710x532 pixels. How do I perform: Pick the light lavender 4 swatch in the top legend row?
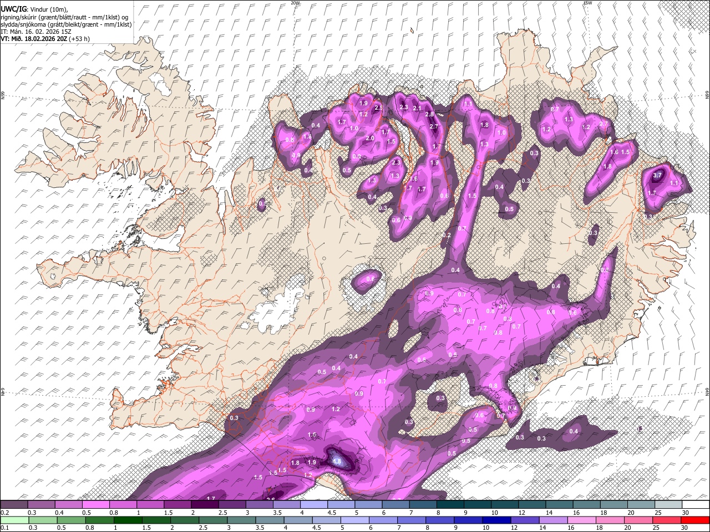tap(314, 505)
